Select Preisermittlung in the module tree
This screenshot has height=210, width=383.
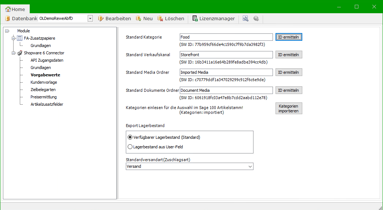point(44,97)
